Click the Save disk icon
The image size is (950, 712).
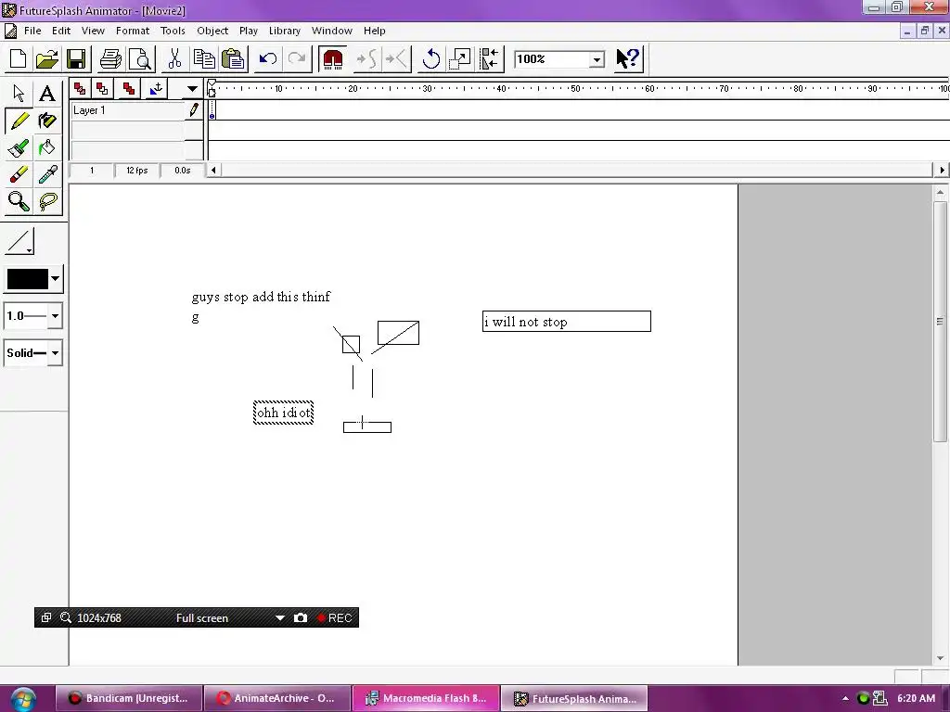pyautogui.click(x=76, y=58)
